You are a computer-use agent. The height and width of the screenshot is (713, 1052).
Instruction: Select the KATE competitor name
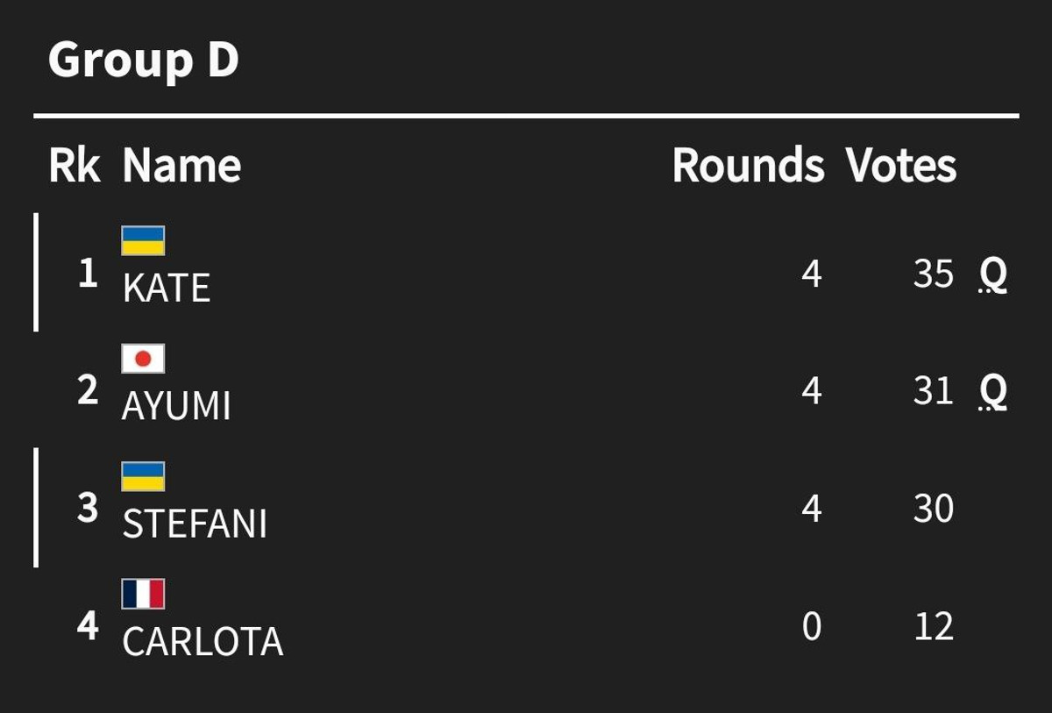[x=167, y=289]
